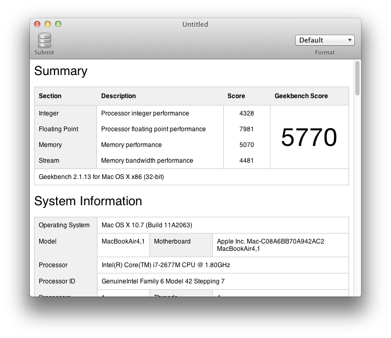Click the Summary heading
391x338 pixels.
click(x=61, y=71)
